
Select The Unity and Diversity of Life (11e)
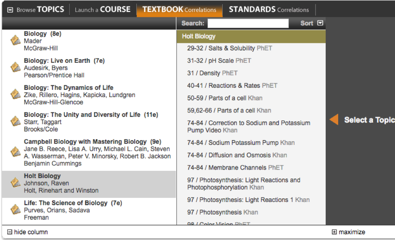[x=91, y=115]
